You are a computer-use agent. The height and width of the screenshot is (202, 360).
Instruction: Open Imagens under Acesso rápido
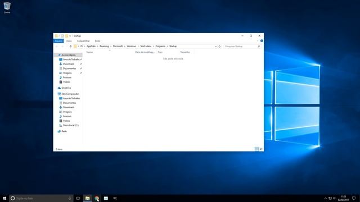click(67, 73)
